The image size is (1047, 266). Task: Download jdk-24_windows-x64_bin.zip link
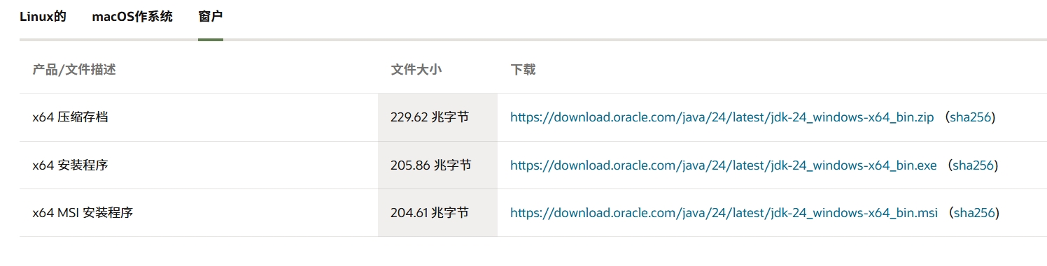tap(722, 117)
